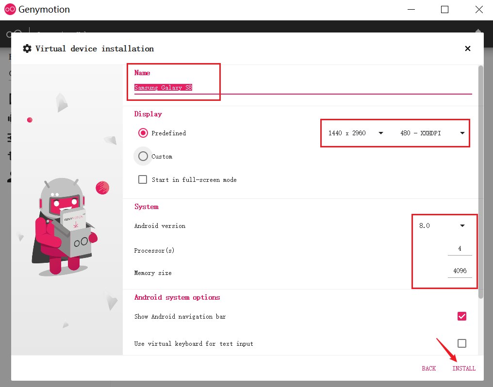This screenshot has width=493, height=387.
Task: Click the Android version label
Action: pos(160,226)
